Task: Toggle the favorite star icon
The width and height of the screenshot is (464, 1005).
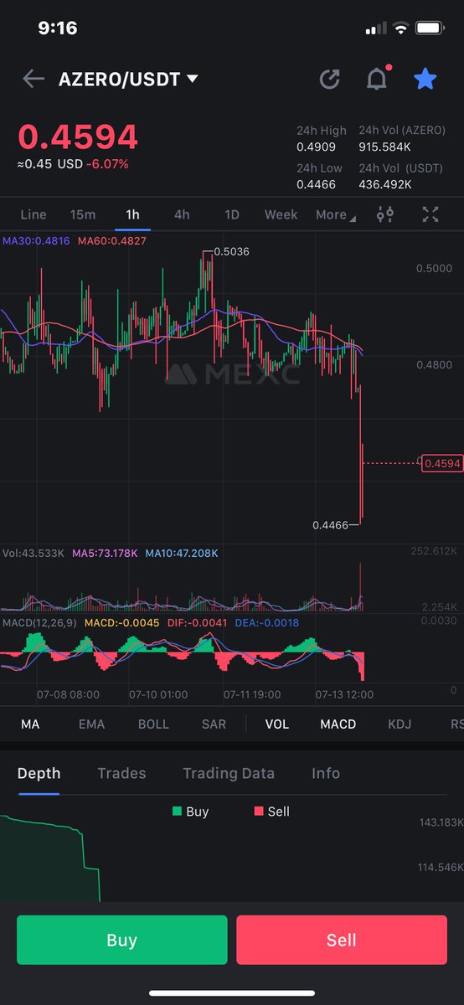Action: pos(425,79)
